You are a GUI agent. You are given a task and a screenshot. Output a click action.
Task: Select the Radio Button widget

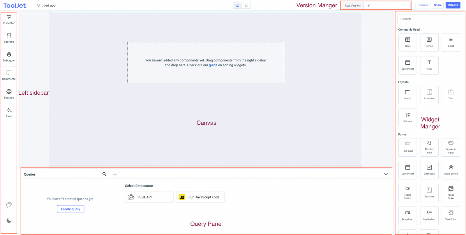click(451, 170)
